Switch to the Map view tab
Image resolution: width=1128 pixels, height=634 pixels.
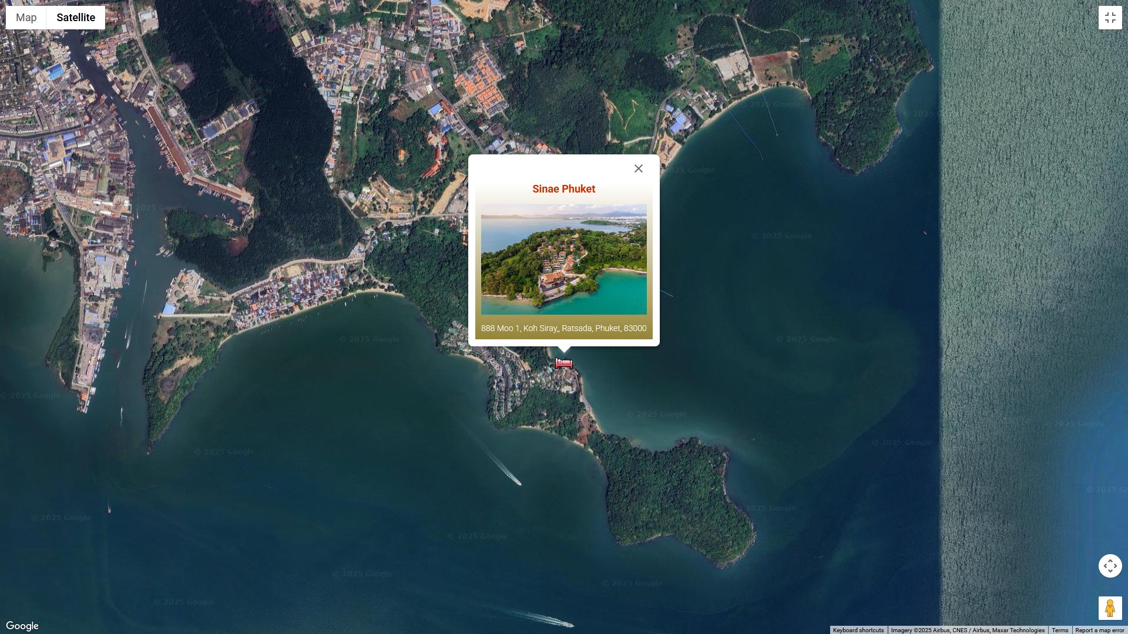(26, 18)
